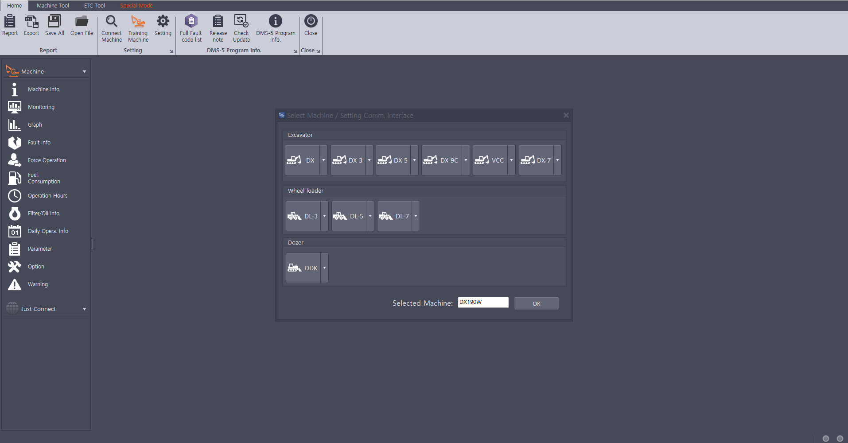Confirm selection with OK button
848x443 pixels.
pyautogui.click(x=537, y=303)
